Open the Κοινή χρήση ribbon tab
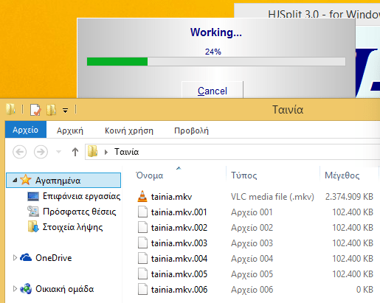Viewport: 380px width, 303px height. pos(129,130)
